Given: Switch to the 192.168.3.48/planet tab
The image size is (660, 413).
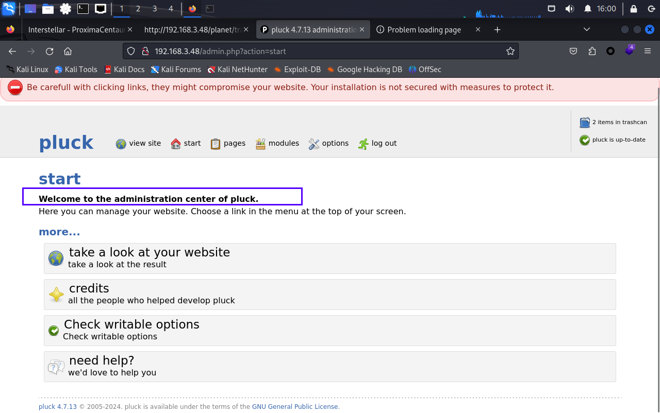Looking at the screenshot, I should coord(193,30).
